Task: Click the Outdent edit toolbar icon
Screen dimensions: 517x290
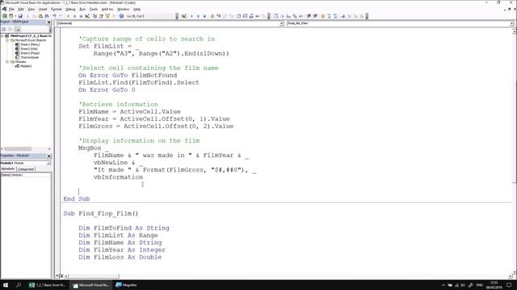Action: click(x=315, y=16)
